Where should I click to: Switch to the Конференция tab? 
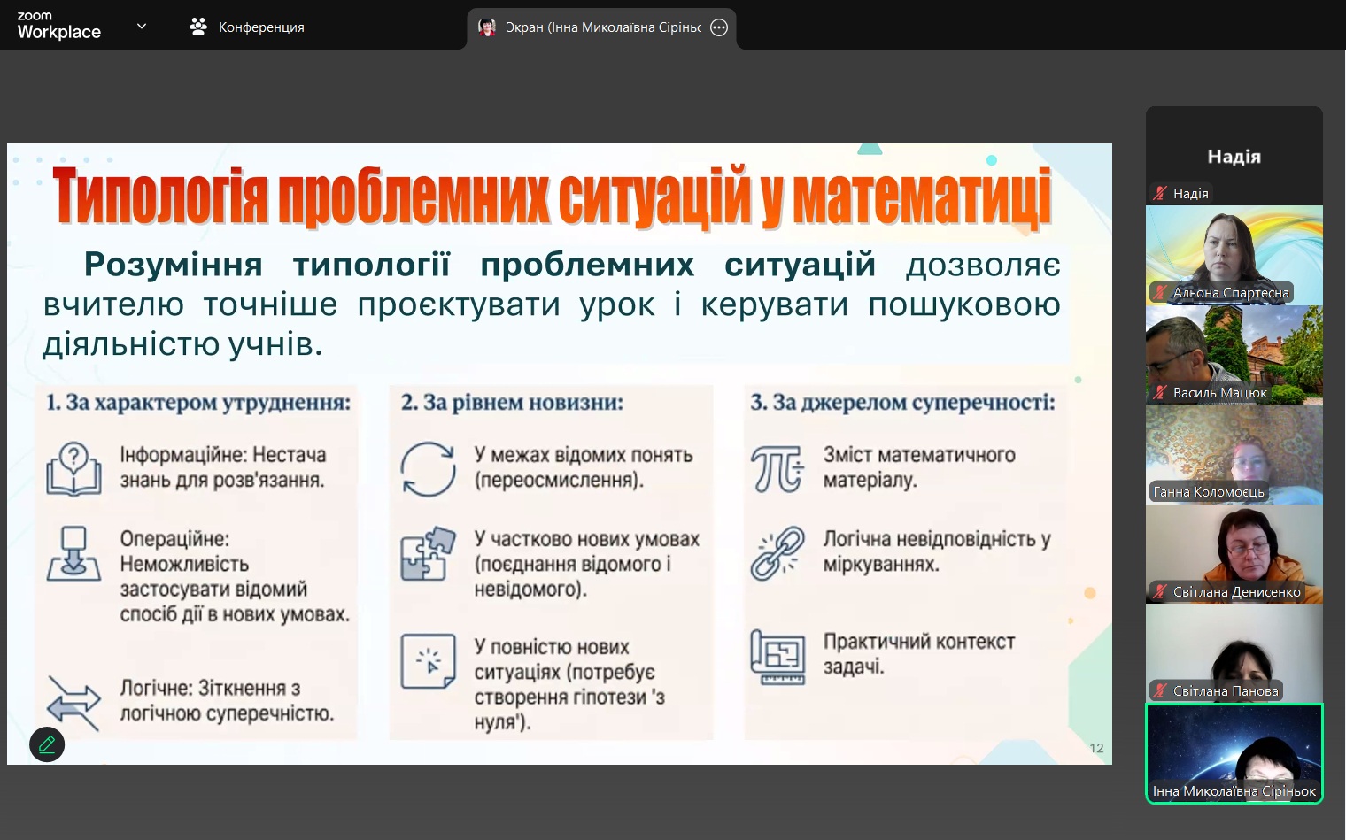click(x=247, y=27)
